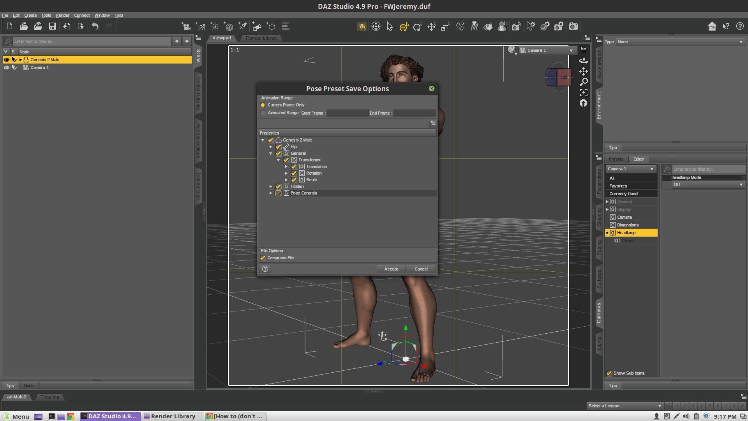Open the Camera 1 viewport dropdown
Image resolution: width=748 pixels, height=421 pixels.
[571, 50]
